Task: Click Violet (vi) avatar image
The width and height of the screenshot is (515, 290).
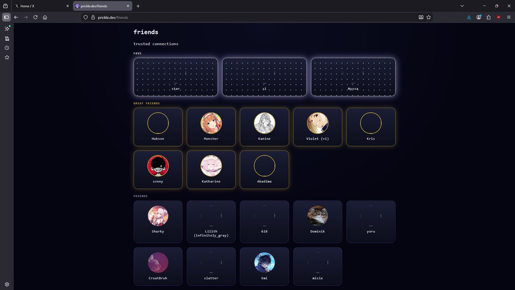Action: (318, 123)
